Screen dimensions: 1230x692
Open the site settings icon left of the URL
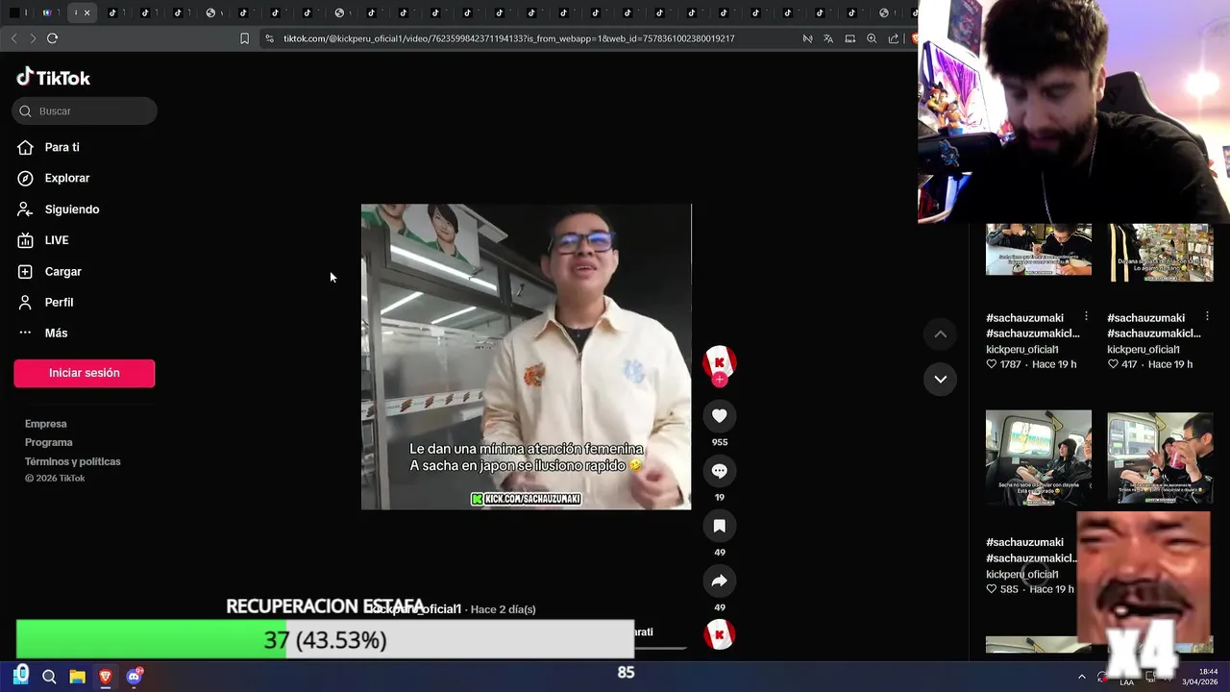(x=269, y=38)
